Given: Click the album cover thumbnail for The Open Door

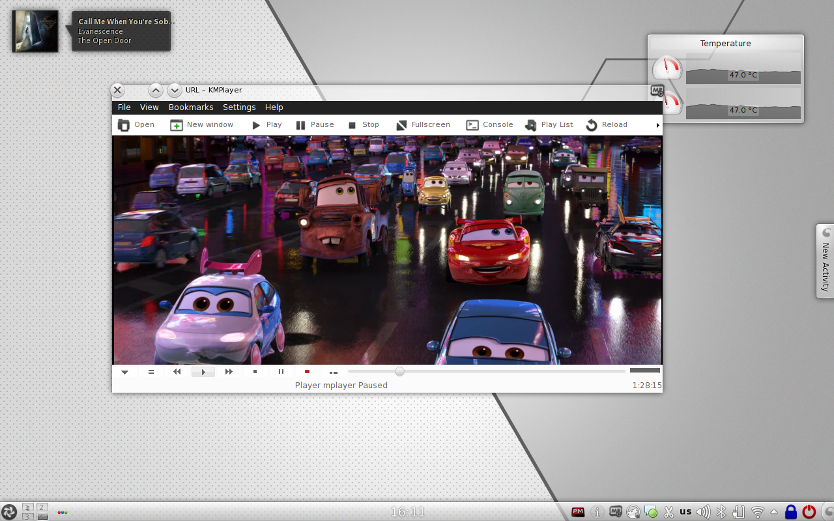Looking at the screenshot, I should (x=35, y=31).
